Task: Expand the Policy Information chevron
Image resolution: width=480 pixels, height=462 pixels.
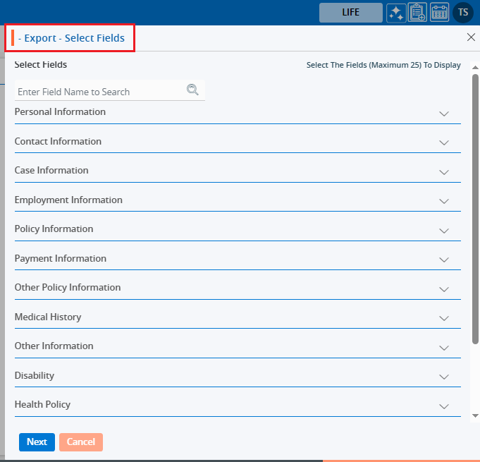Action: pyautogui.click(x=443, y=231)
